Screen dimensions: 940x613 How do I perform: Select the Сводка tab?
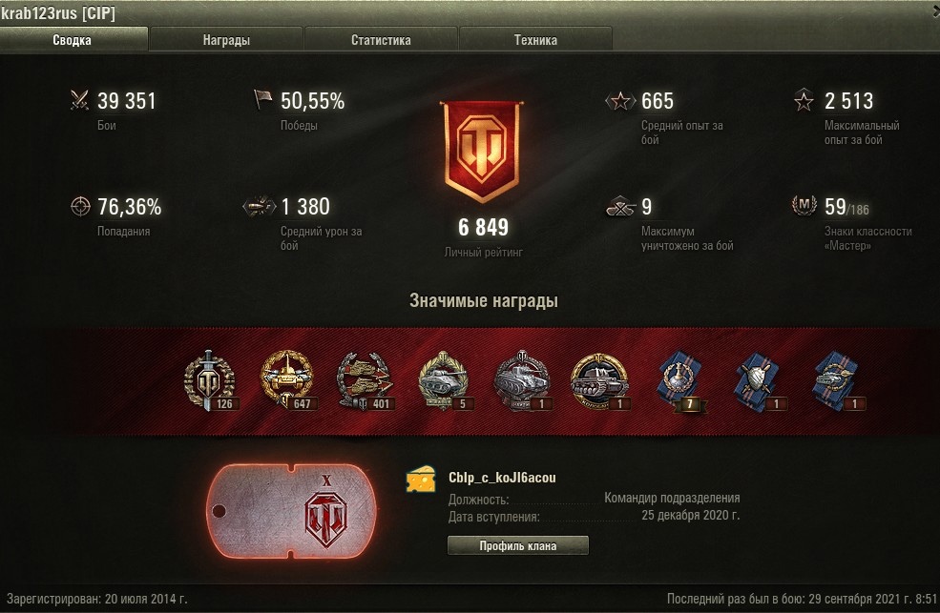pos(72,40)
